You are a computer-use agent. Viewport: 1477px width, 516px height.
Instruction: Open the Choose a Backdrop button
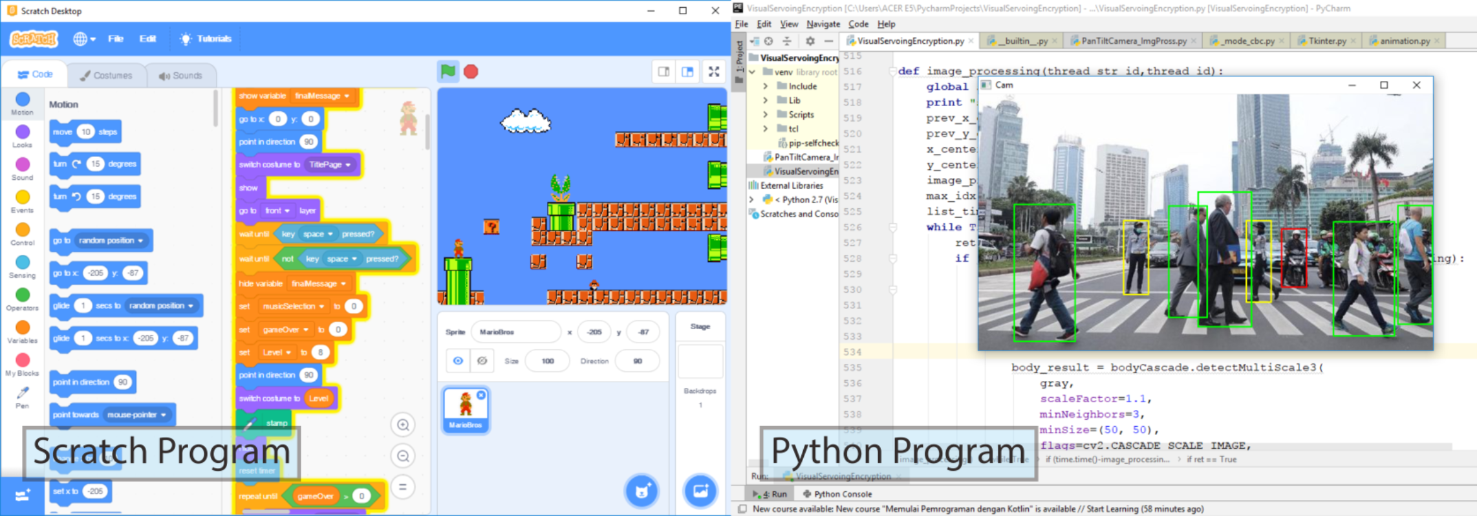coord(700,491)
